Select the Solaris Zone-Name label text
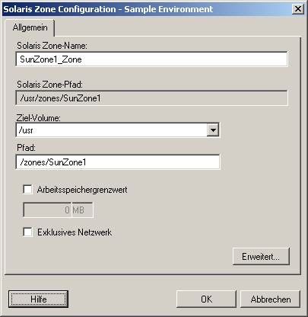The width and height of the screenshot is (308, 317). click(52, 46)
